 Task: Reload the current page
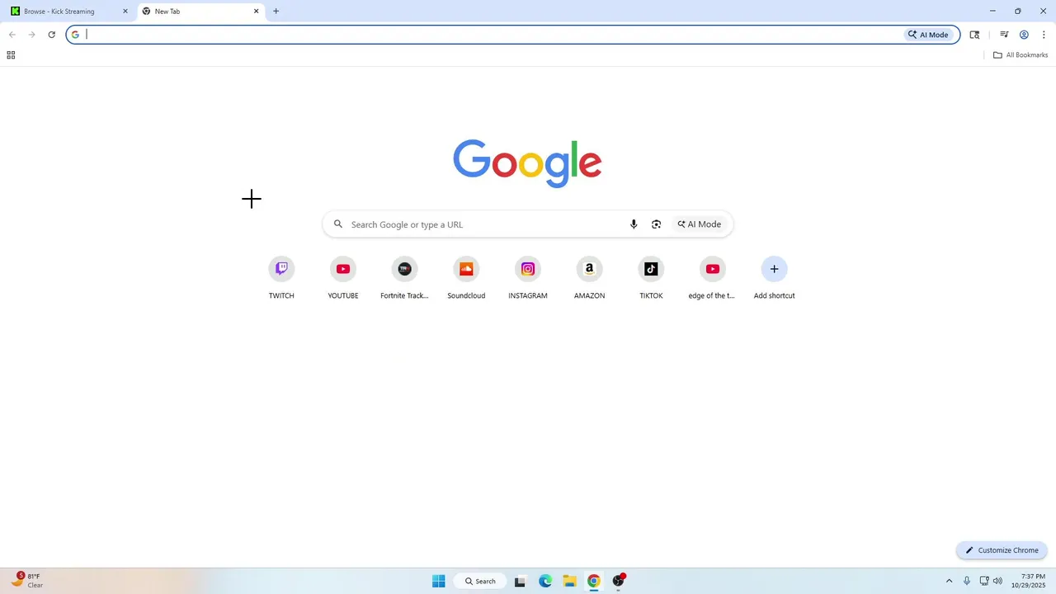tap(51, 35)
